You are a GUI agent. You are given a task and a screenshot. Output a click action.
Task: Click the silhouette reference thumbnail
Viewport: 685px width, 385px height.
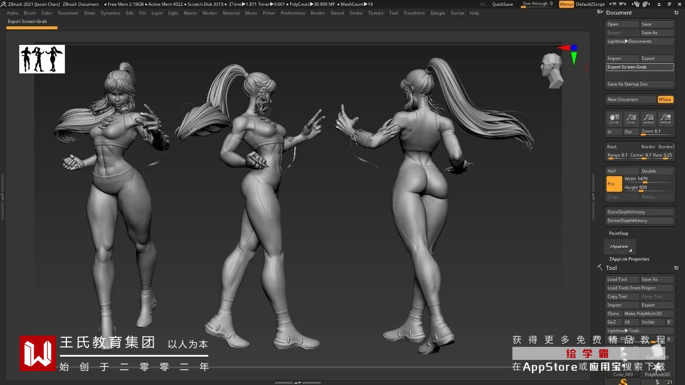pyautogui.click(x=42, y=59)
